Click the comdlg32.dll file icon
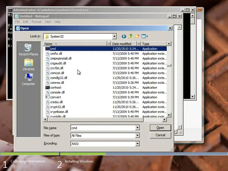This screenshot has width=228, height=171. point(48,78)
